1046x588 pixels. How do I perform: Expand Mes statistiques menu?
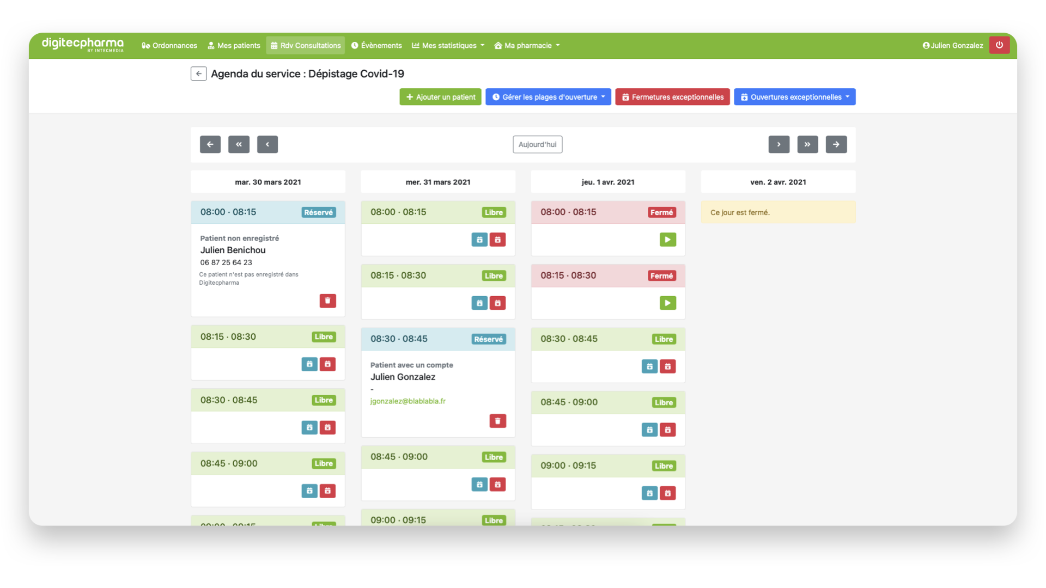[448, 46]
